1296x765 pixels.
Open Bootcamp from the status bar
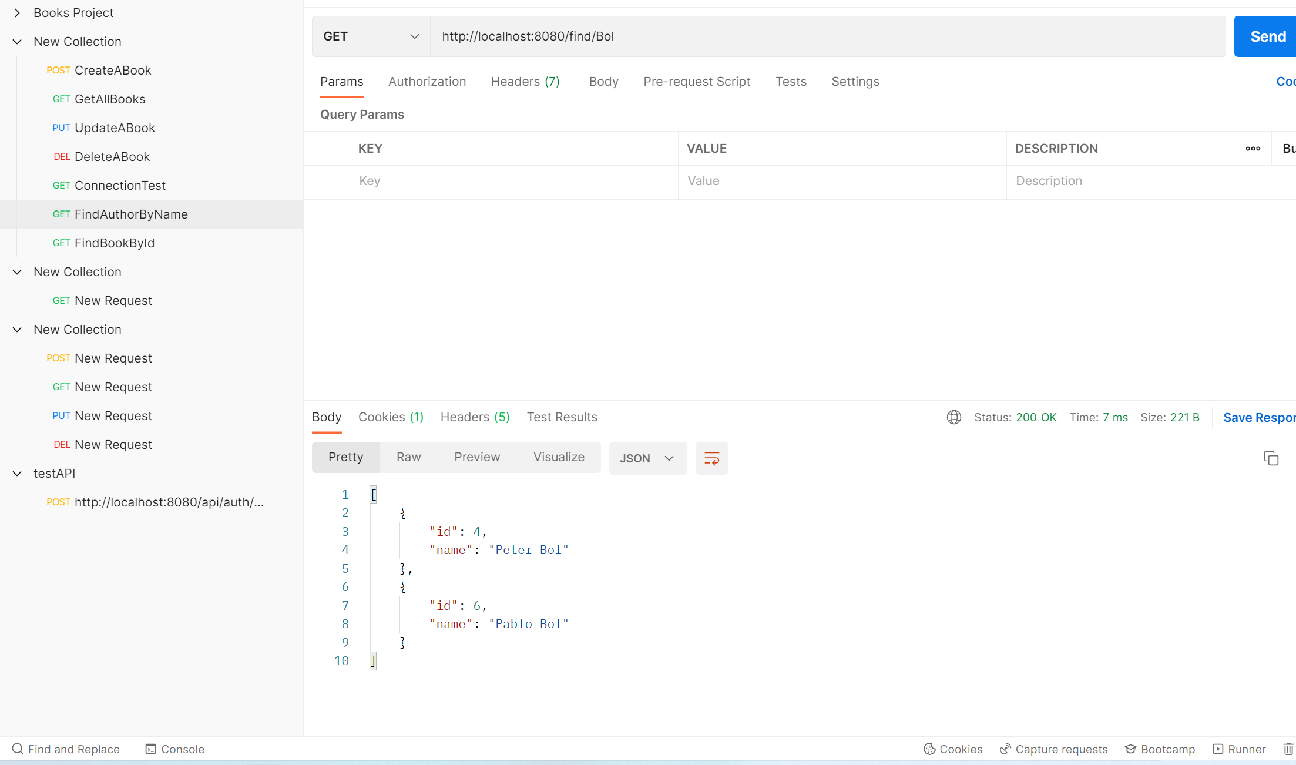[x=1159, y=749]
